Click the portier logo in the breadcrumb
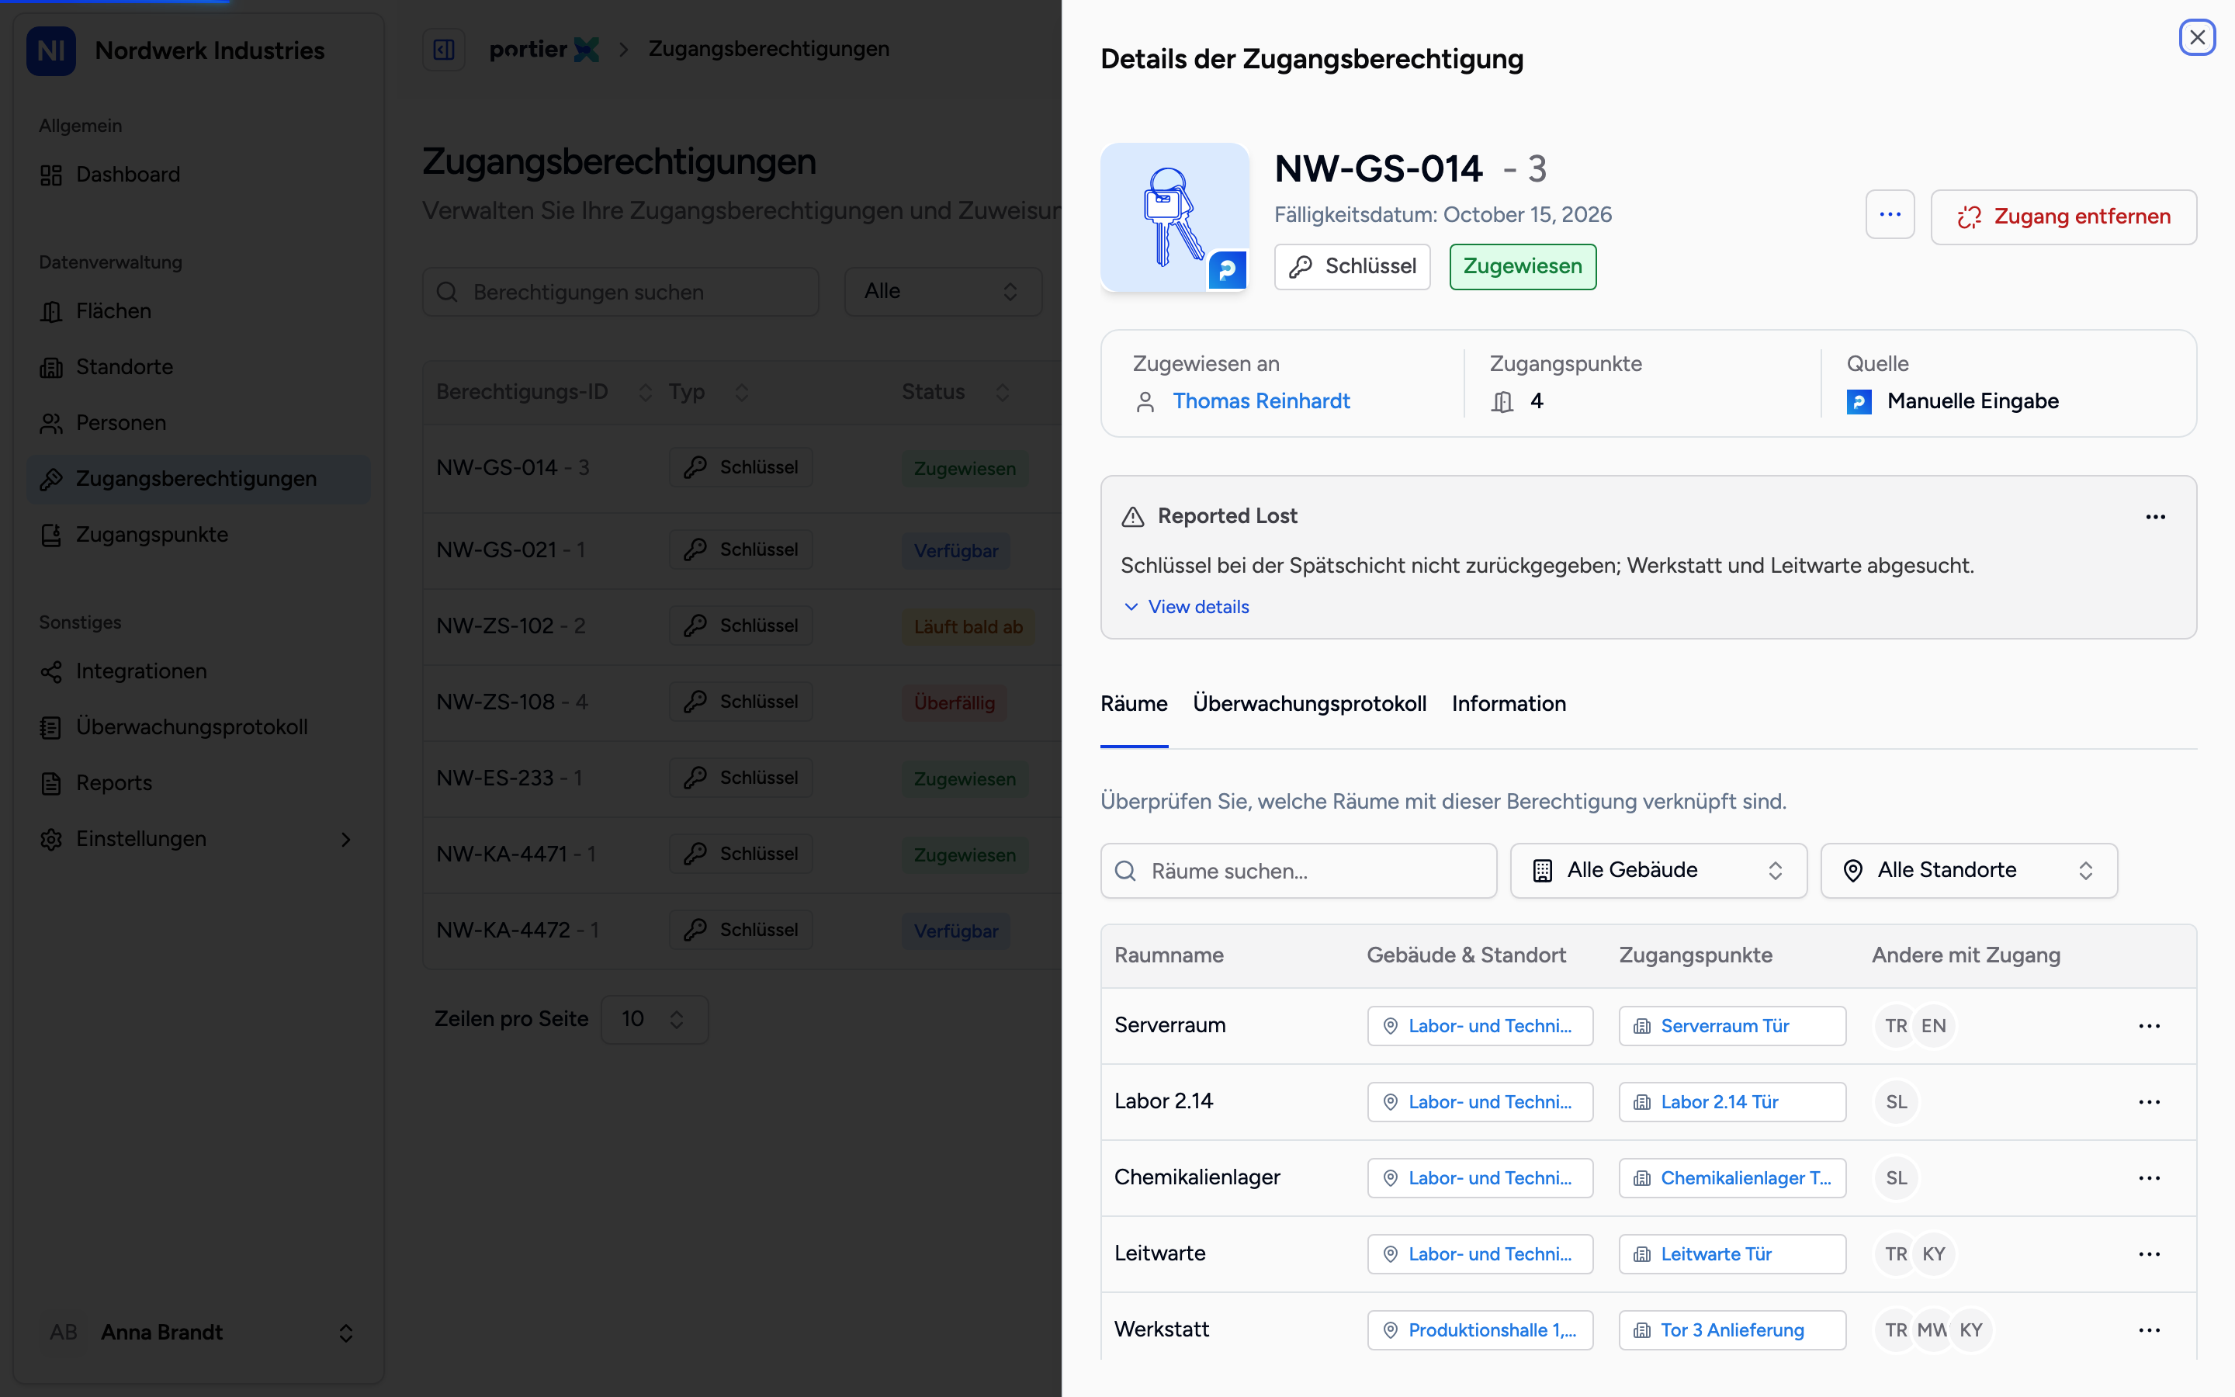 click(x=544, y=50)
